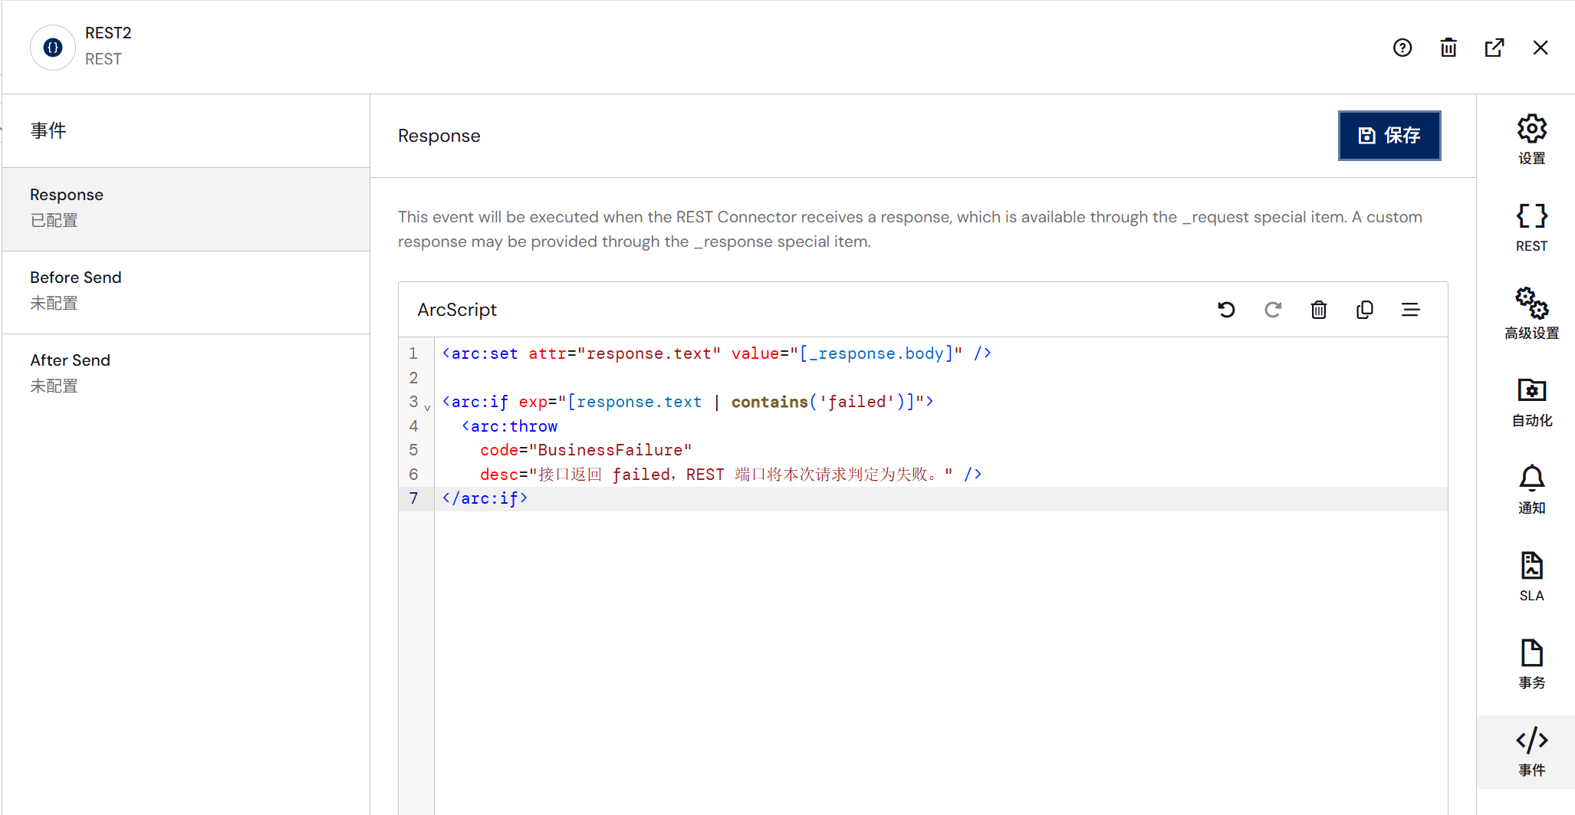Redo the ArcScript edit
The height and width of the screenshot is (815, 1575).
1273,310
